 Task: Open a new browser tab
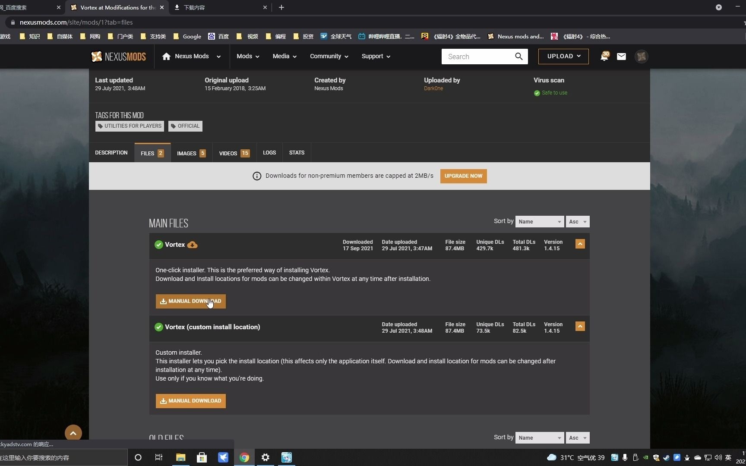(x=281, y=7)
